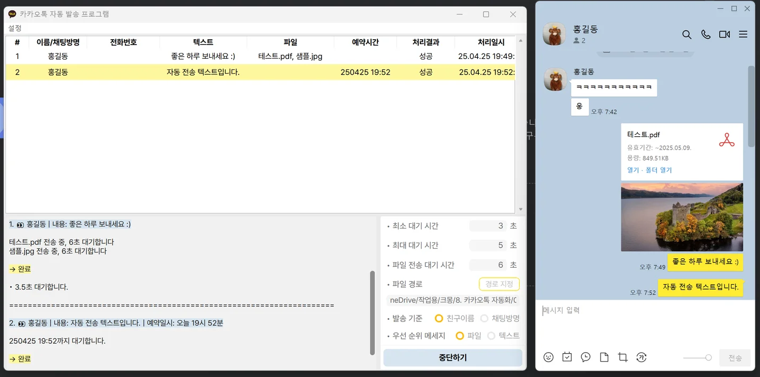Image resolution: width=760 pixels, height=377 pixels.
Task: Start a voice call with 홍길동
Action: [x=706, y=34]
